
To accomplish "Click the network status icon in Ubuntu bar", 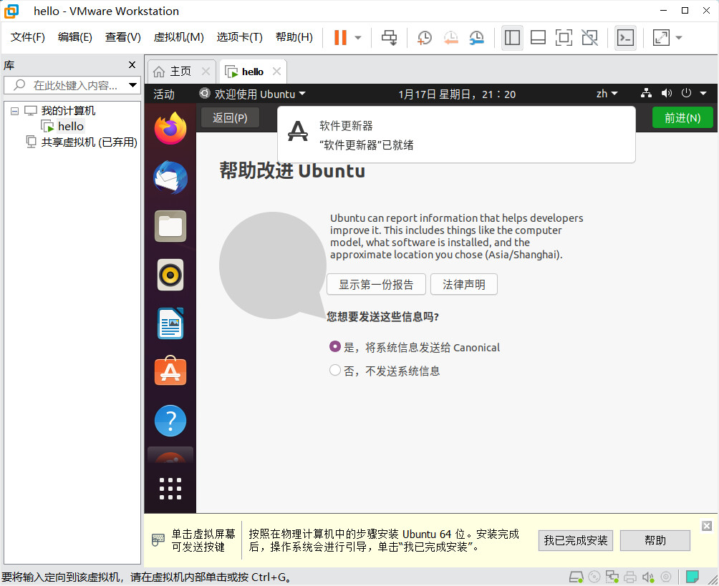I will 646,94.
